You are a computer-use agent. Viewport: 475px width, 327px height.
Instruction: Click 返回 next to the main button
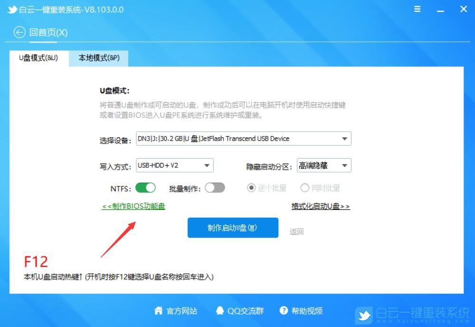[x=297, y=231]
